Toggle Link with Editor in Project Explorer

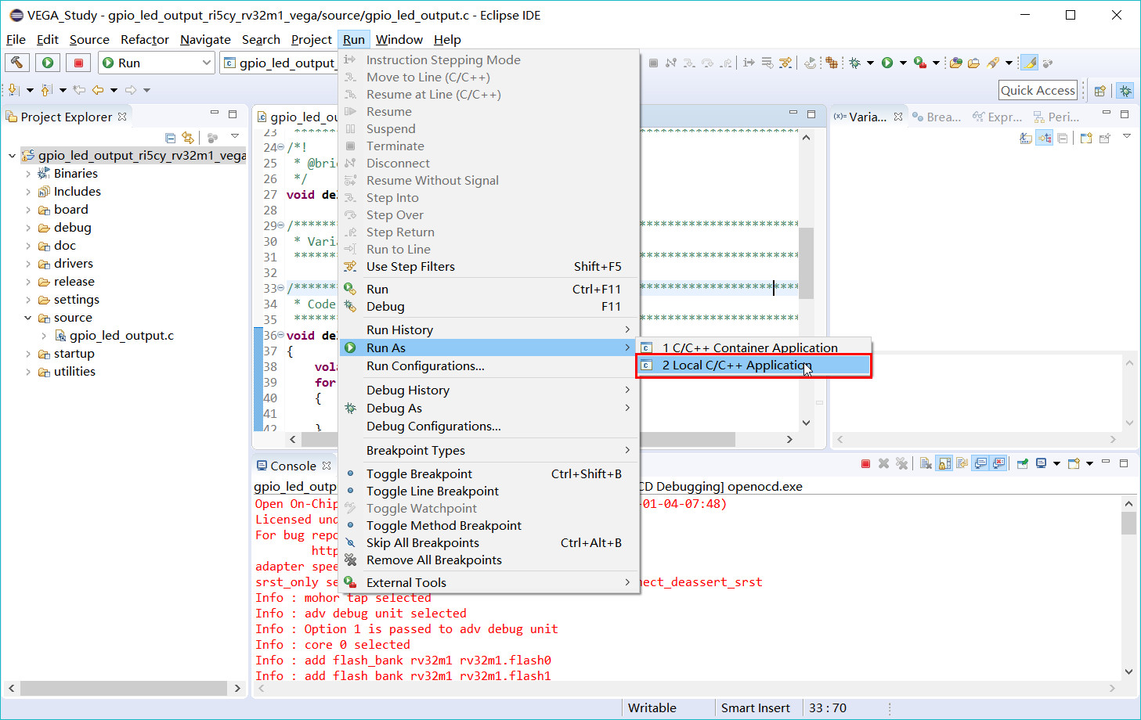click(x=188, y=138)
